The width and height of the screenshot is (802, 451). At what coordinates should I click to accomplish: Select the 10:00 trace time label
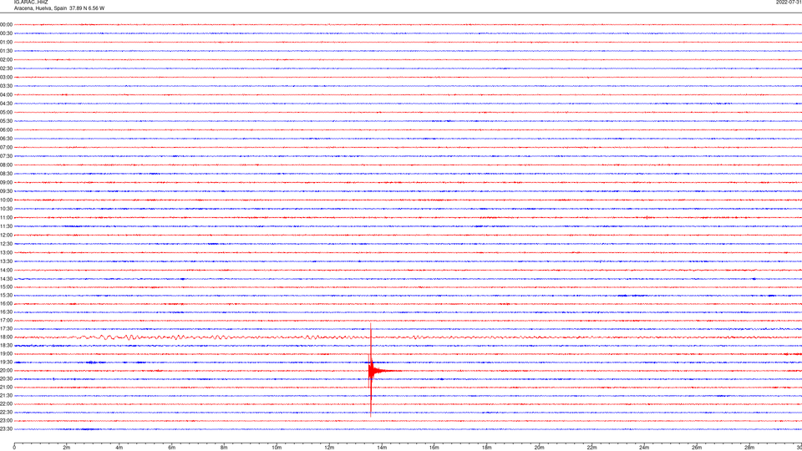pos(6,200)
